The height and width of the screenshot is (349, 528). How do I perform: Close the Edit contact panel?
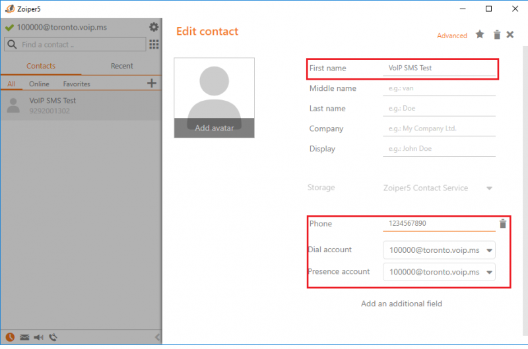(510, 35)
